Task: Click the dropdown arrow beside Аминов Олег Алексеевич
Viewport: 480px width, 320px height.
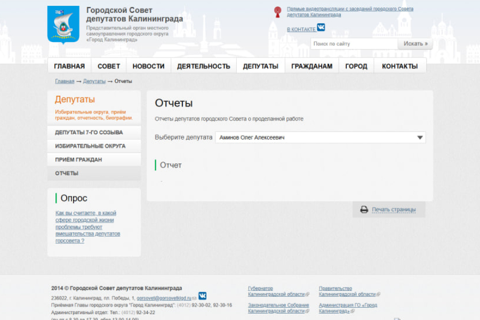Action: (419, 137)
